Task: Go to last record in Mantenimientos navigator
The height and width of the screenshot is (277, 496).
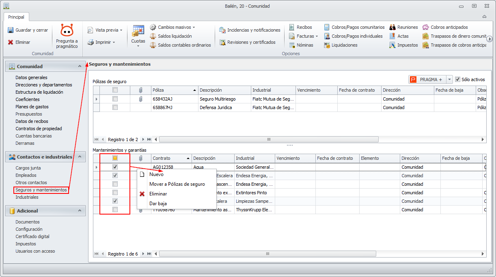Action: click(x=149, y=254)
